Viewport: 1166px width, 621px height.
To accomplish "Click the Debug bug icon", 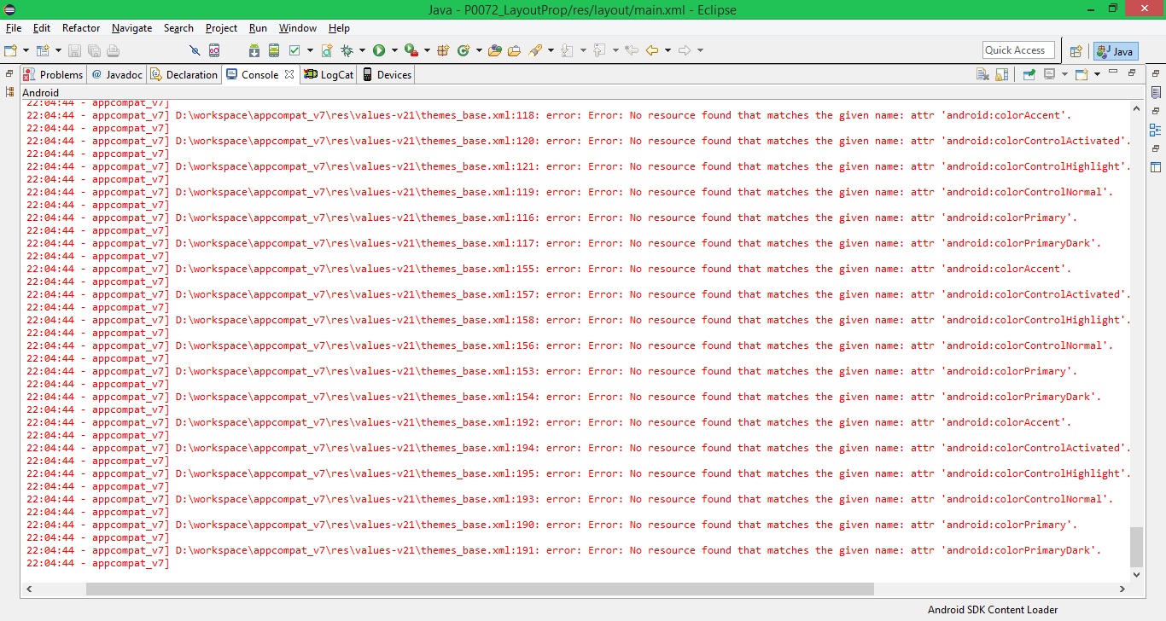I will [347, 50].
